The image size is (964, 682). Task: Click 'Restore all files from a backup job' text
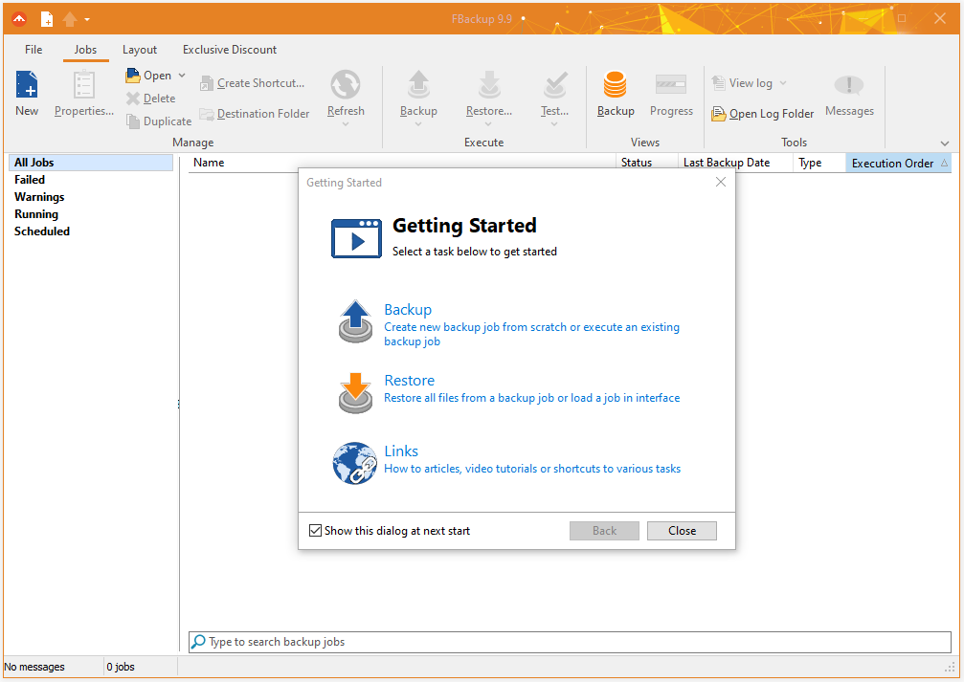(532, 398)
